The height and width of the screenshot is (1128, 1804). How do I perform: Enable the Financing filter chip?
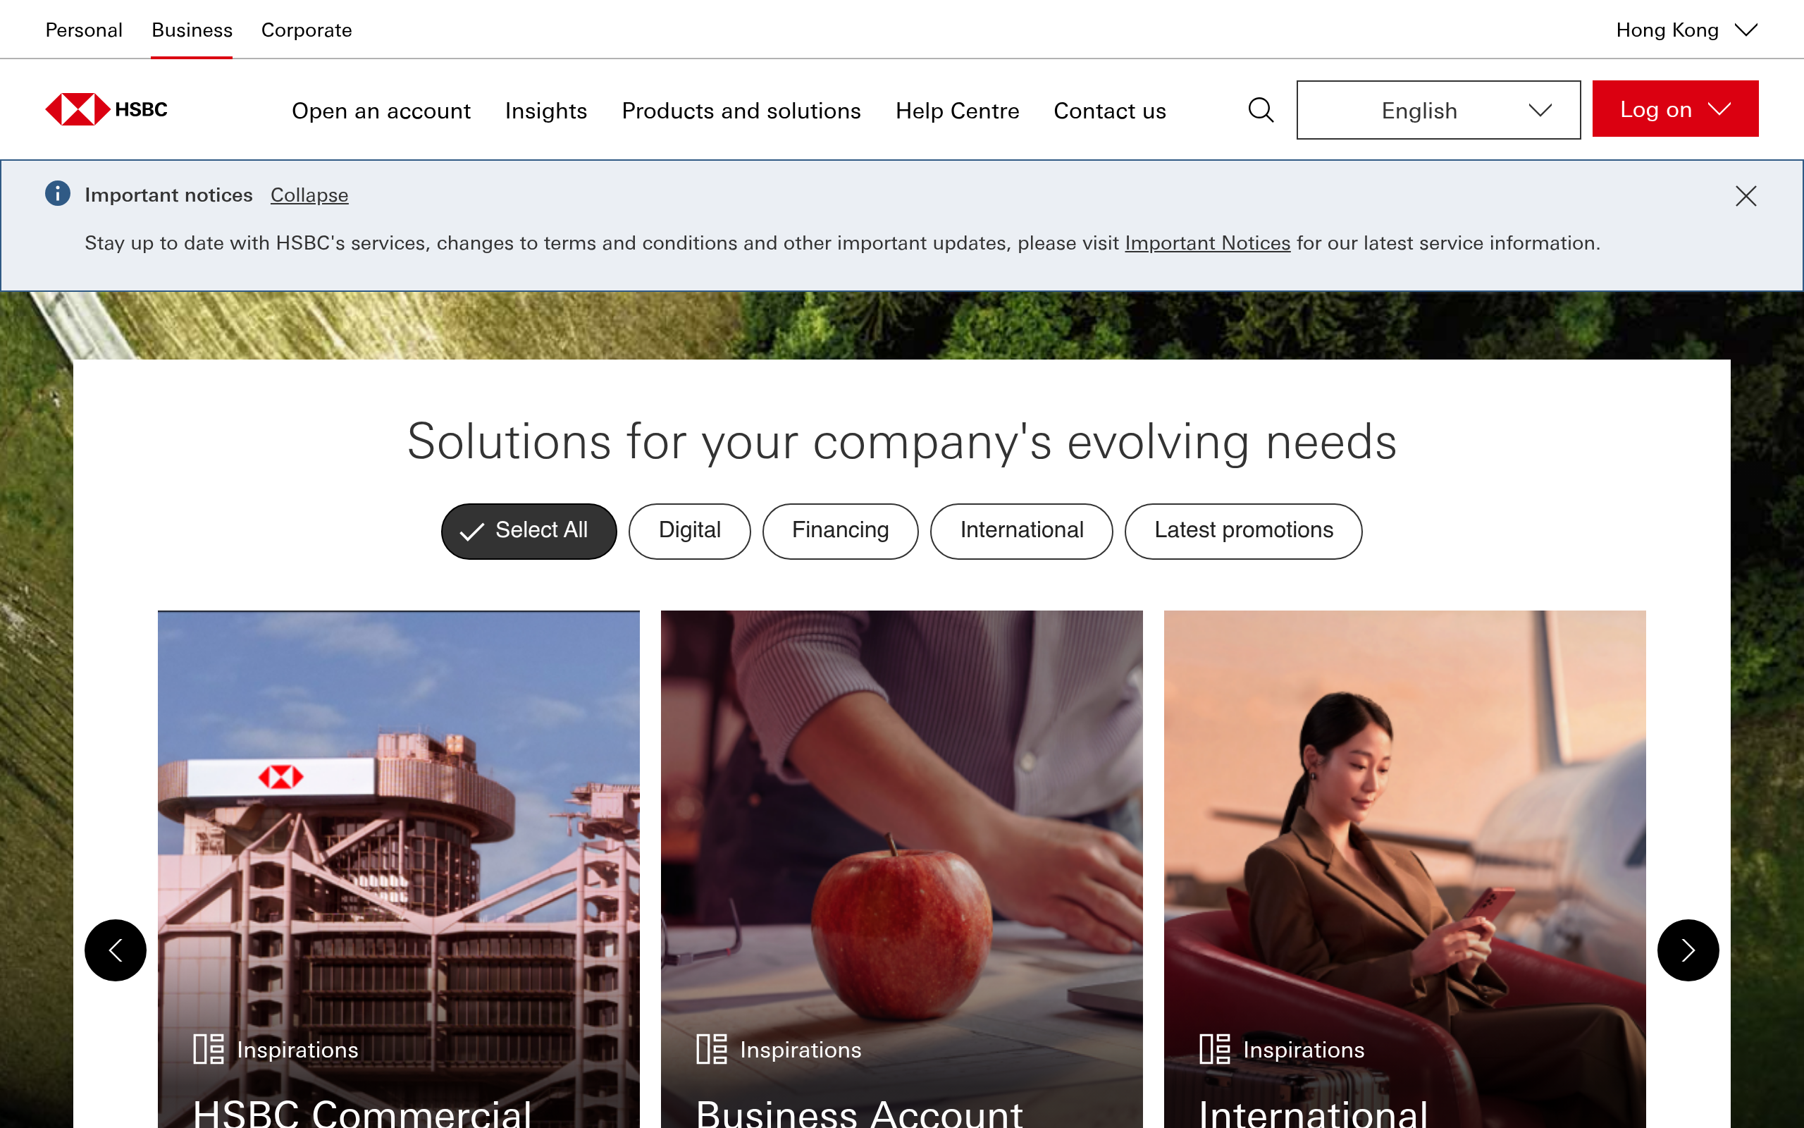tap(840, 530)
